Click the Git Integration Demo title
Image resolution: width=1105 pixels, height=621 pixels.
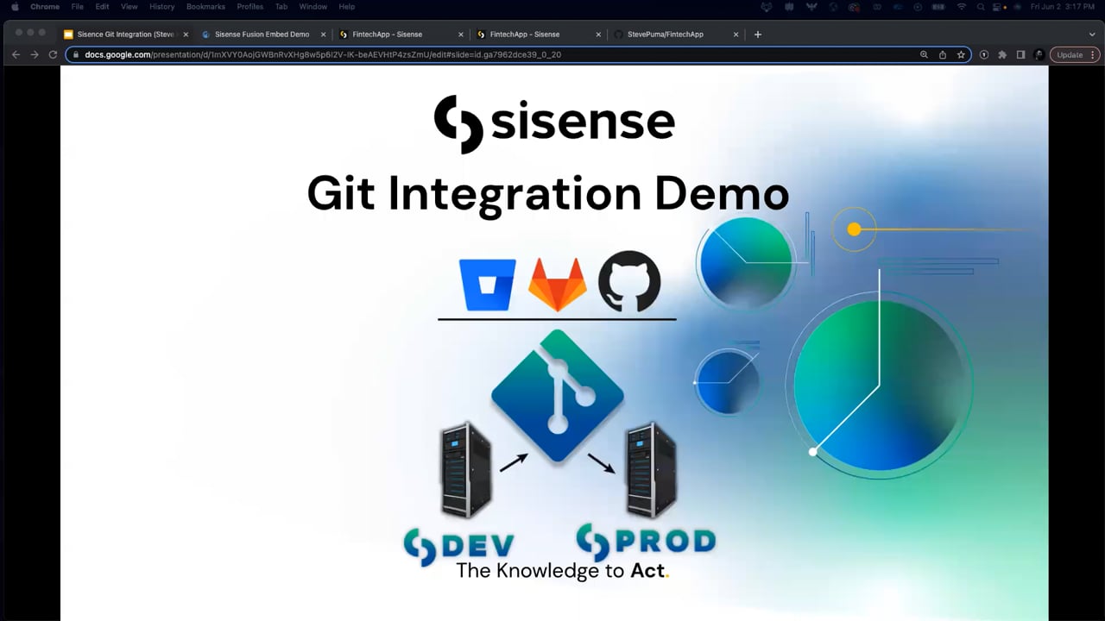[548, 194]
